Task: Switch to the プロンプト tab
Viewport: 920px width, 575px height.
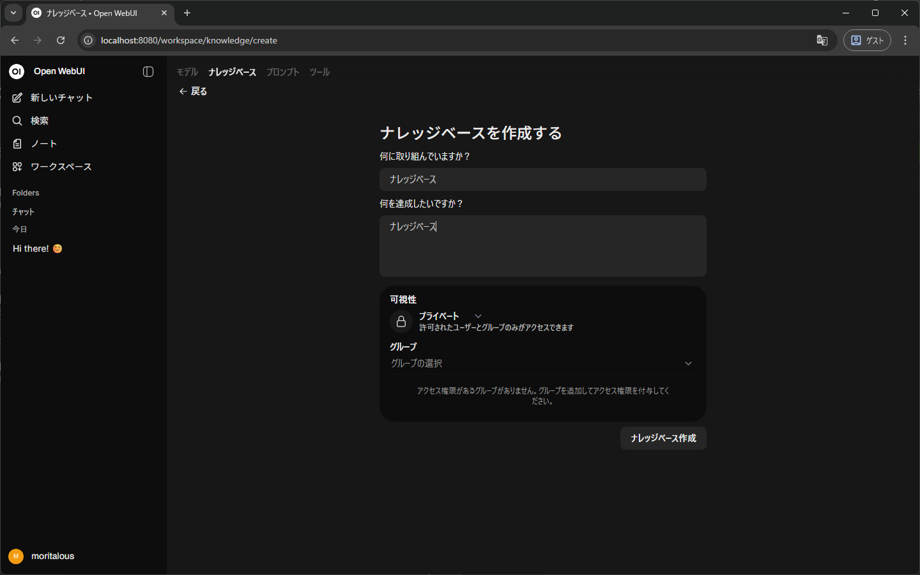Action: (282, 72)
